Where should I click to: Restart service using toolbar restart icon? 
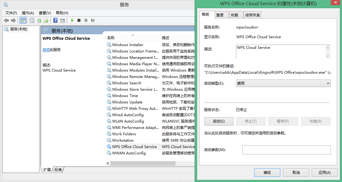click(x=93, y=20)
